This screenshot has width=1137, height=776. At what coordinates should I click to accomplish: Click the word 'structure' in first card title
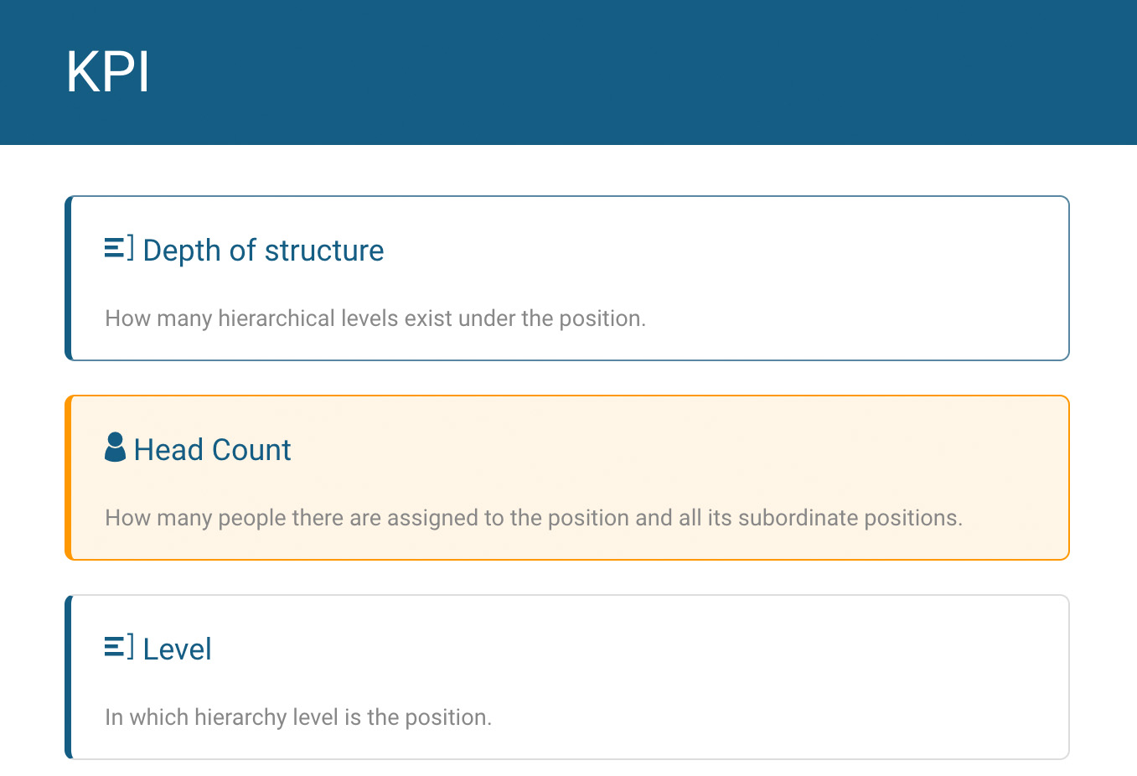click(324, 250)
